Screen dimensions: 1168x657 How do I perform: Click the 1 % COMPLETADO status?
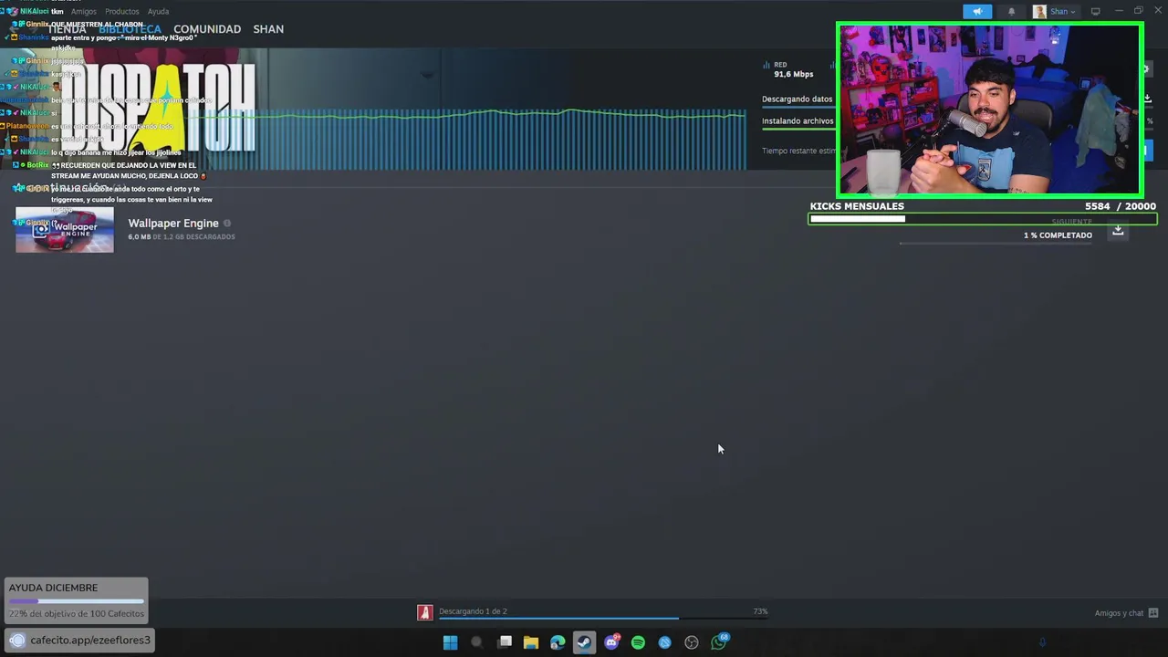click(1058, 235)
